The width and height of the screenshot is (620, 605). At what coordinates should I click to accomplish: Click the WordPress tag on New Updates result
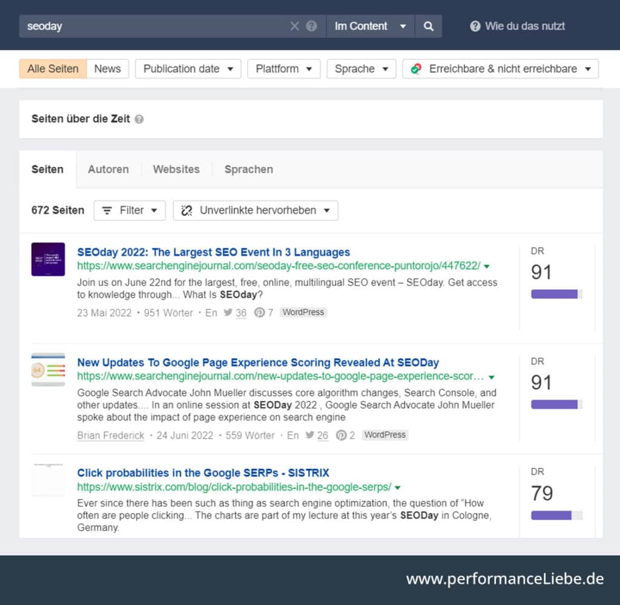click(385, 434)
